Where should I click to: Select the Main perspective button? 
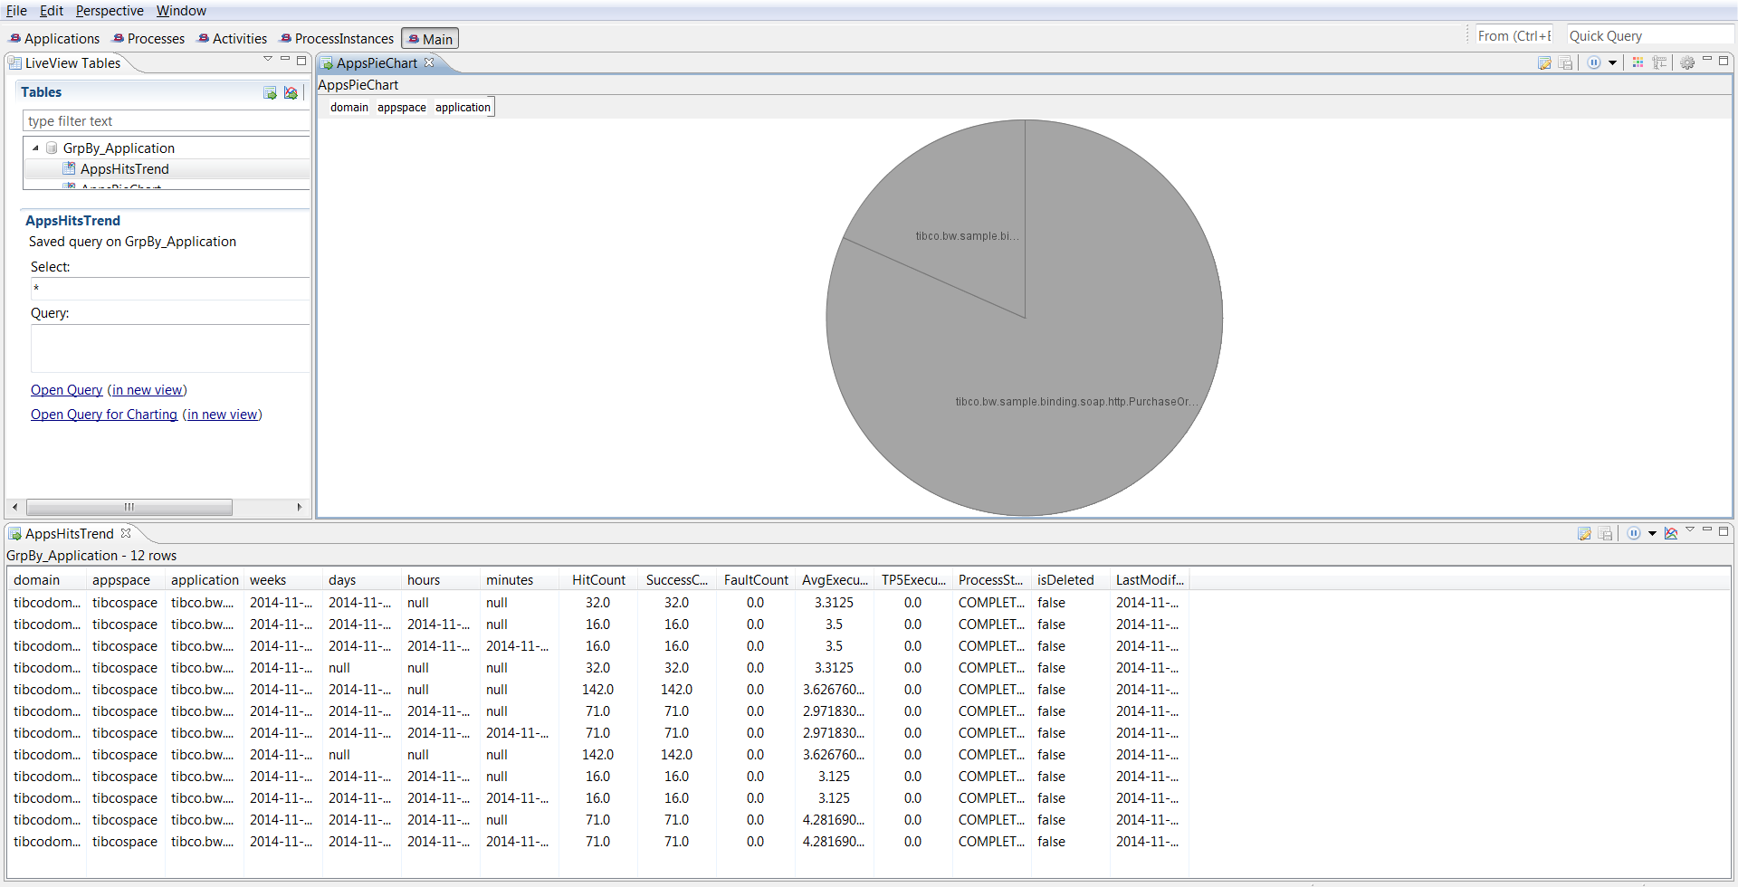pyautogui.click(x=430, y=39)
